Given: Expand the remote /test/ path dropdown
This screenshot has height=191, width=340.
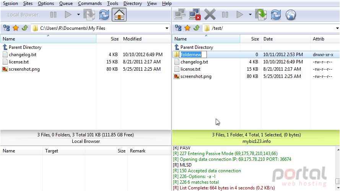Looking at the screenshot, I should 337,28.
